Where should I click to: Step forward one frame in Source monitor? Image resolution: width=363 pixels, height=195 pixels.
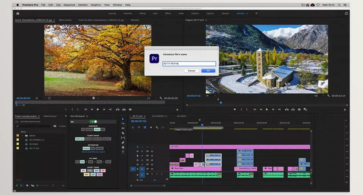click(104, 110)
